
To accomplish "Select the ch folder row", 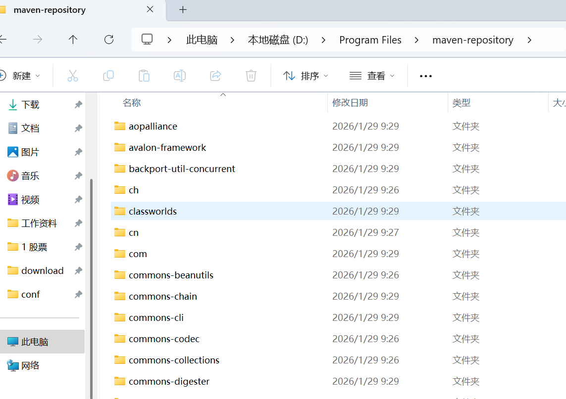I will 338,189.
